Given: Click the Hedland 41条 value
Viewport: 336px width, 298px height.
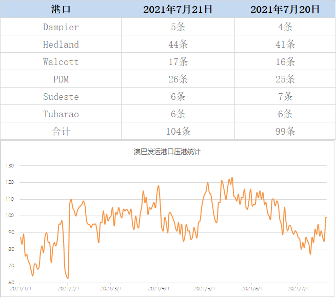Looking at the screenshot, I should pyautogui.click(x=285, y=45).
